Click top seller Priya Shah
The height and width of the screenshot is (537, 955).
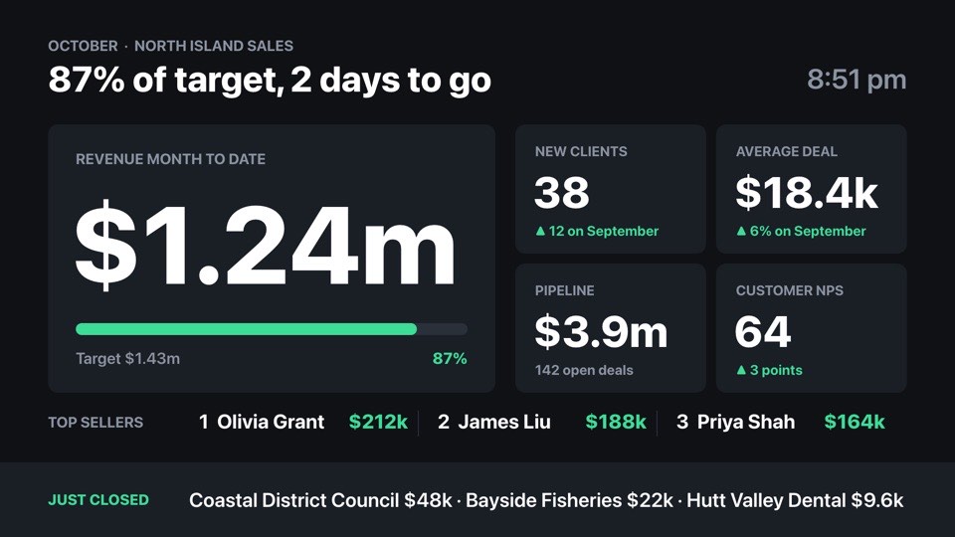[x=745, y=422]
